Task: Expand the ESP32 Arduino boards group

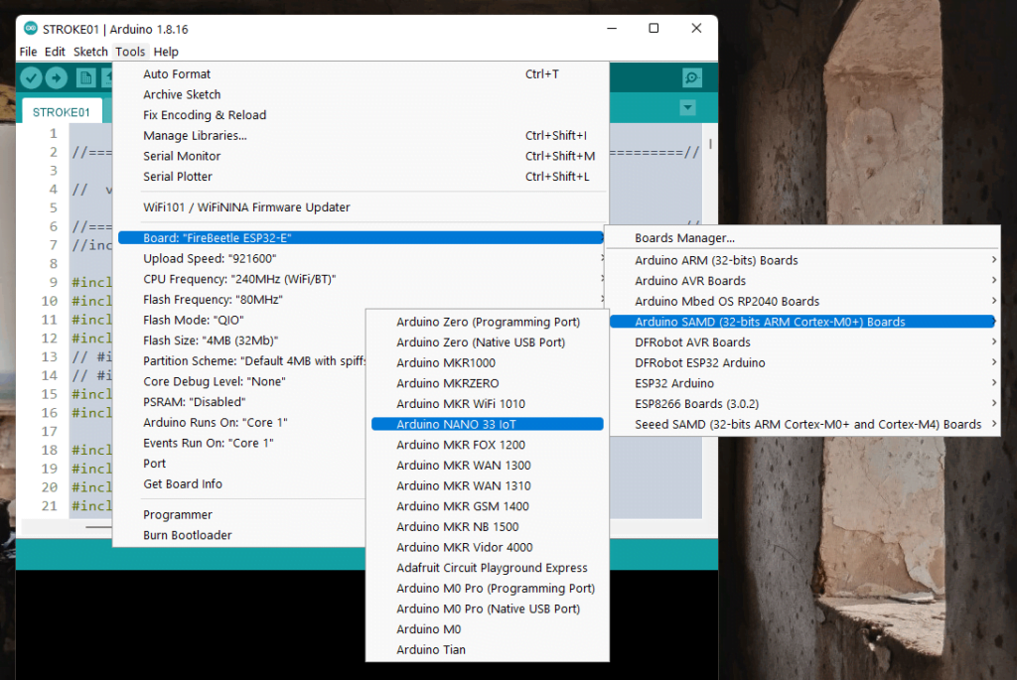Action: 804,383
